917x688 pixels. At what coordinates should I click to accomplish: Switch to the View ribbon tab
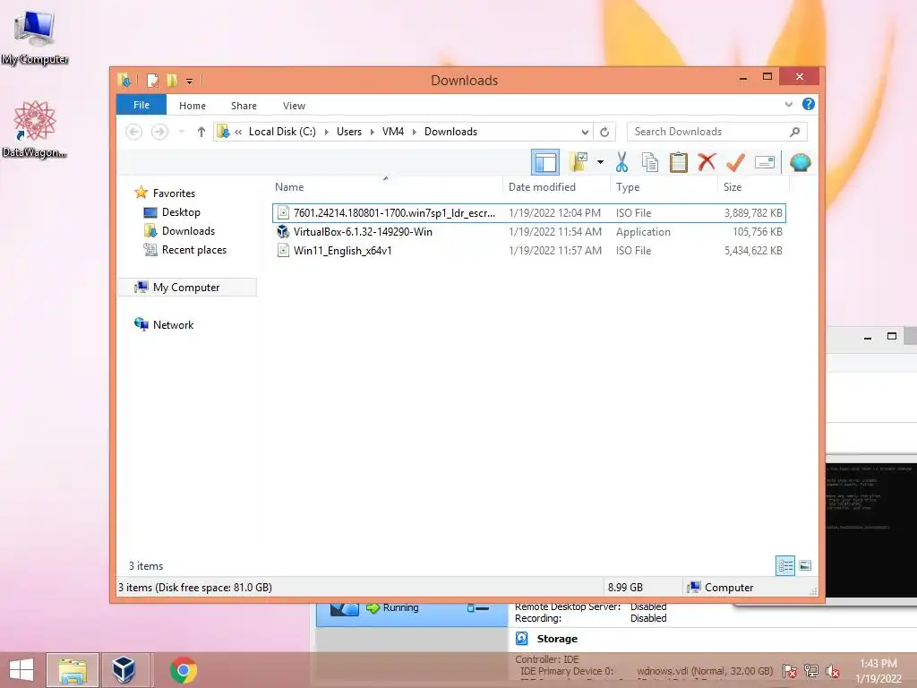coord(294,106)
